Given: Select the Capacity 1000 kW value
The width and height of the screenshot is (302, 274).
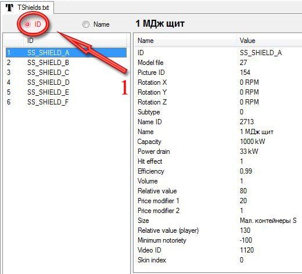Looking at the screenshot, I should tap(252, 142).
